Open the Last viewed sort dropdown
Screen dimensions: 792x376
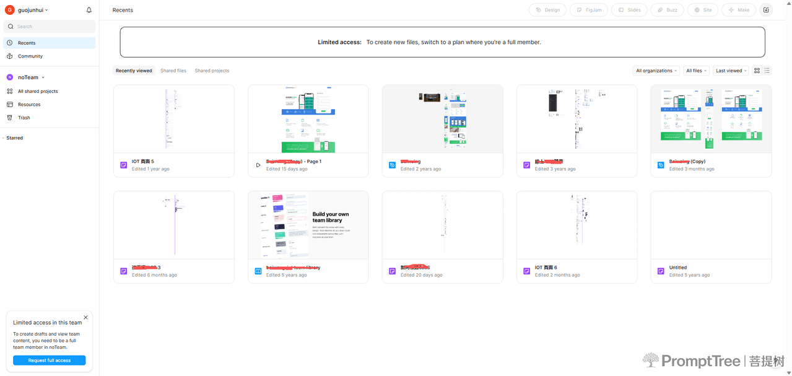pos(731,71)
